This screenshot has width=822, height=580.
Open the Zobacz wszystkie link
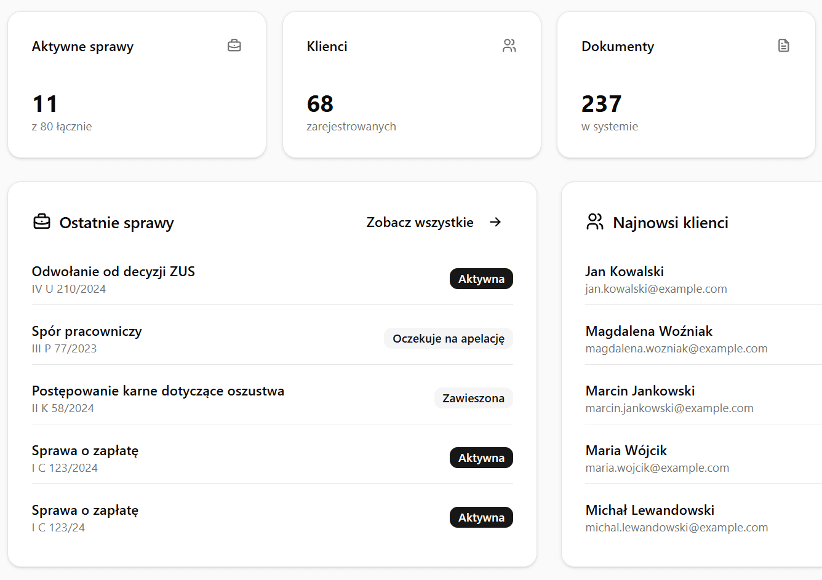(x=420, y=222)
